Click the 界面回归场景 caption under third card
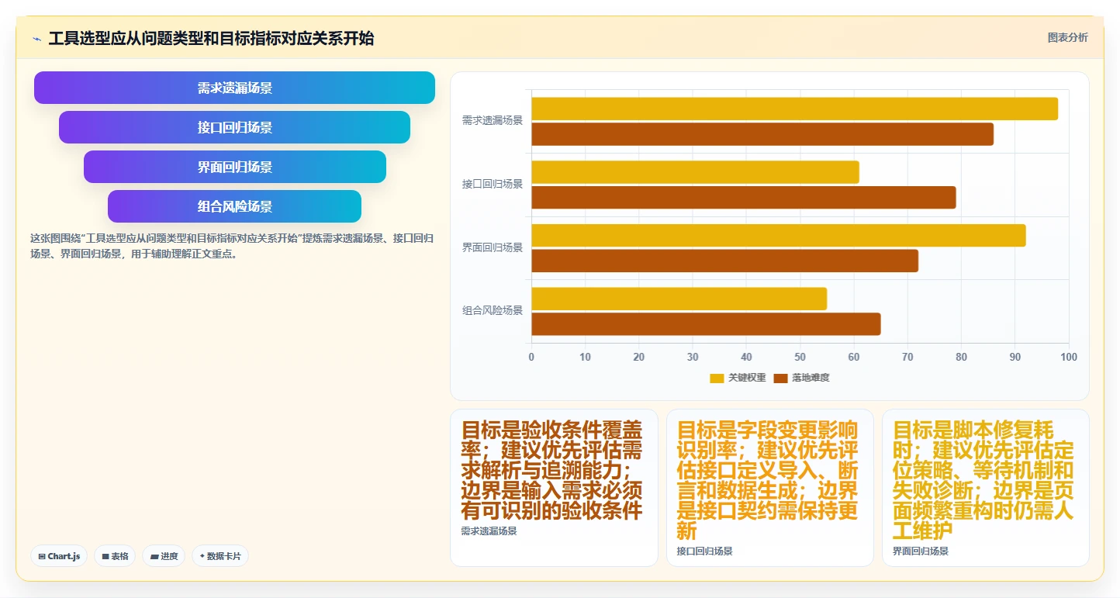Image resolution: width=1120 pixels, height=598 pixels. tap(920, 551)
